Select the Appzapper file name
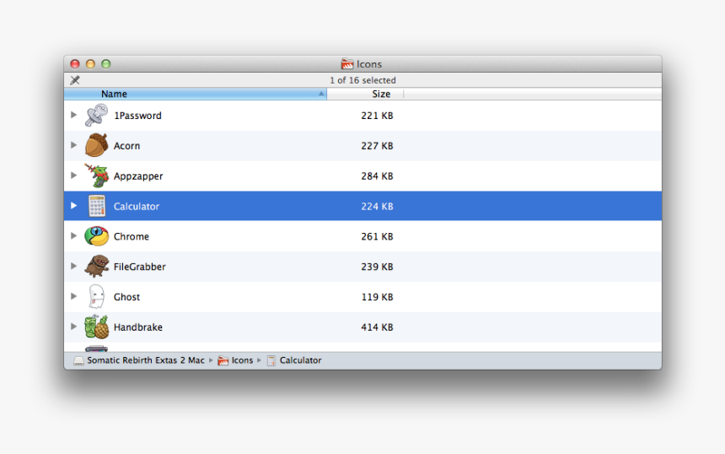This screenshot has height=454, width=725. tap(138, 176)
